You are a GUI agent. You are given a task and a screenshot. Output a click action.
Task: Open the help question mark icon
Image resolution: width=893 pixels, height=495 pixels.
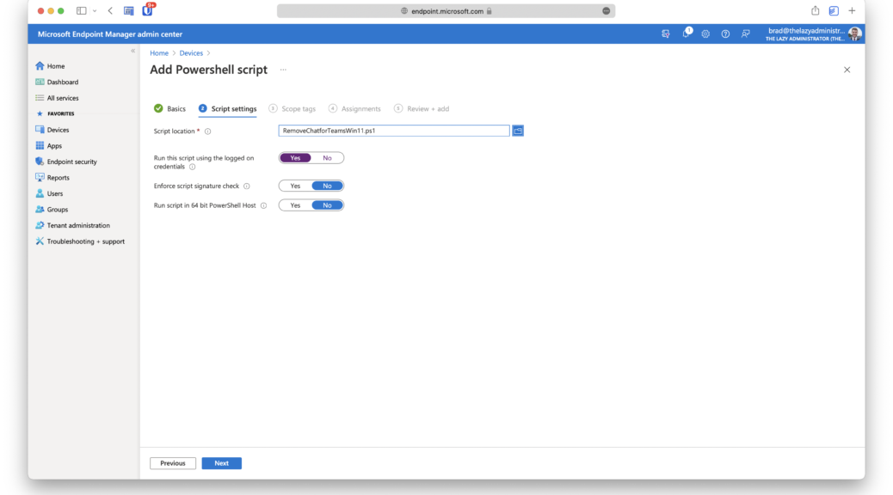725,34
